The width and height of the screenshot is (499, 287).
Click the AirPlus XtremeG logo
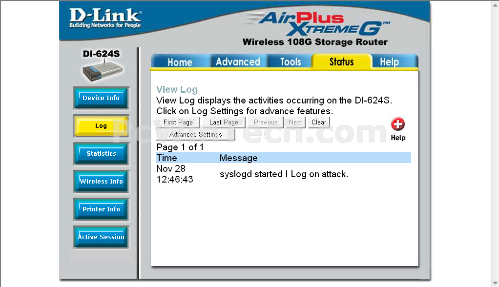pos(318,24)
